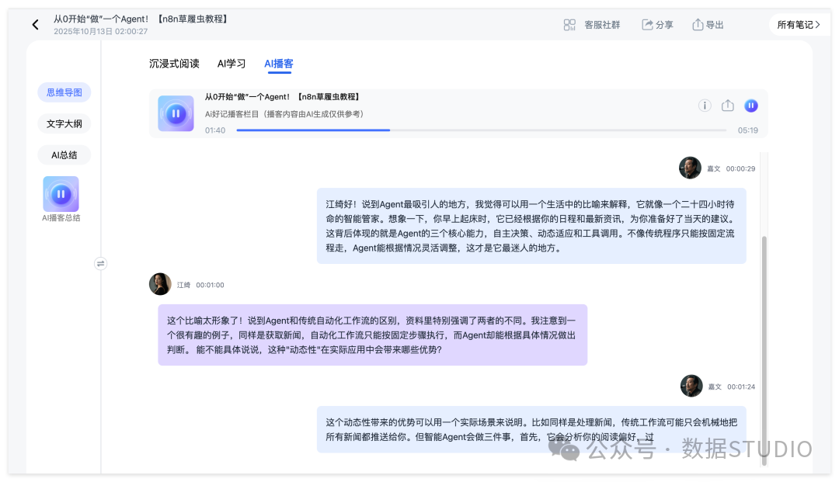
Task: Switch to the 沉浸式阅读 tab
Action: [x=174, y=64]
